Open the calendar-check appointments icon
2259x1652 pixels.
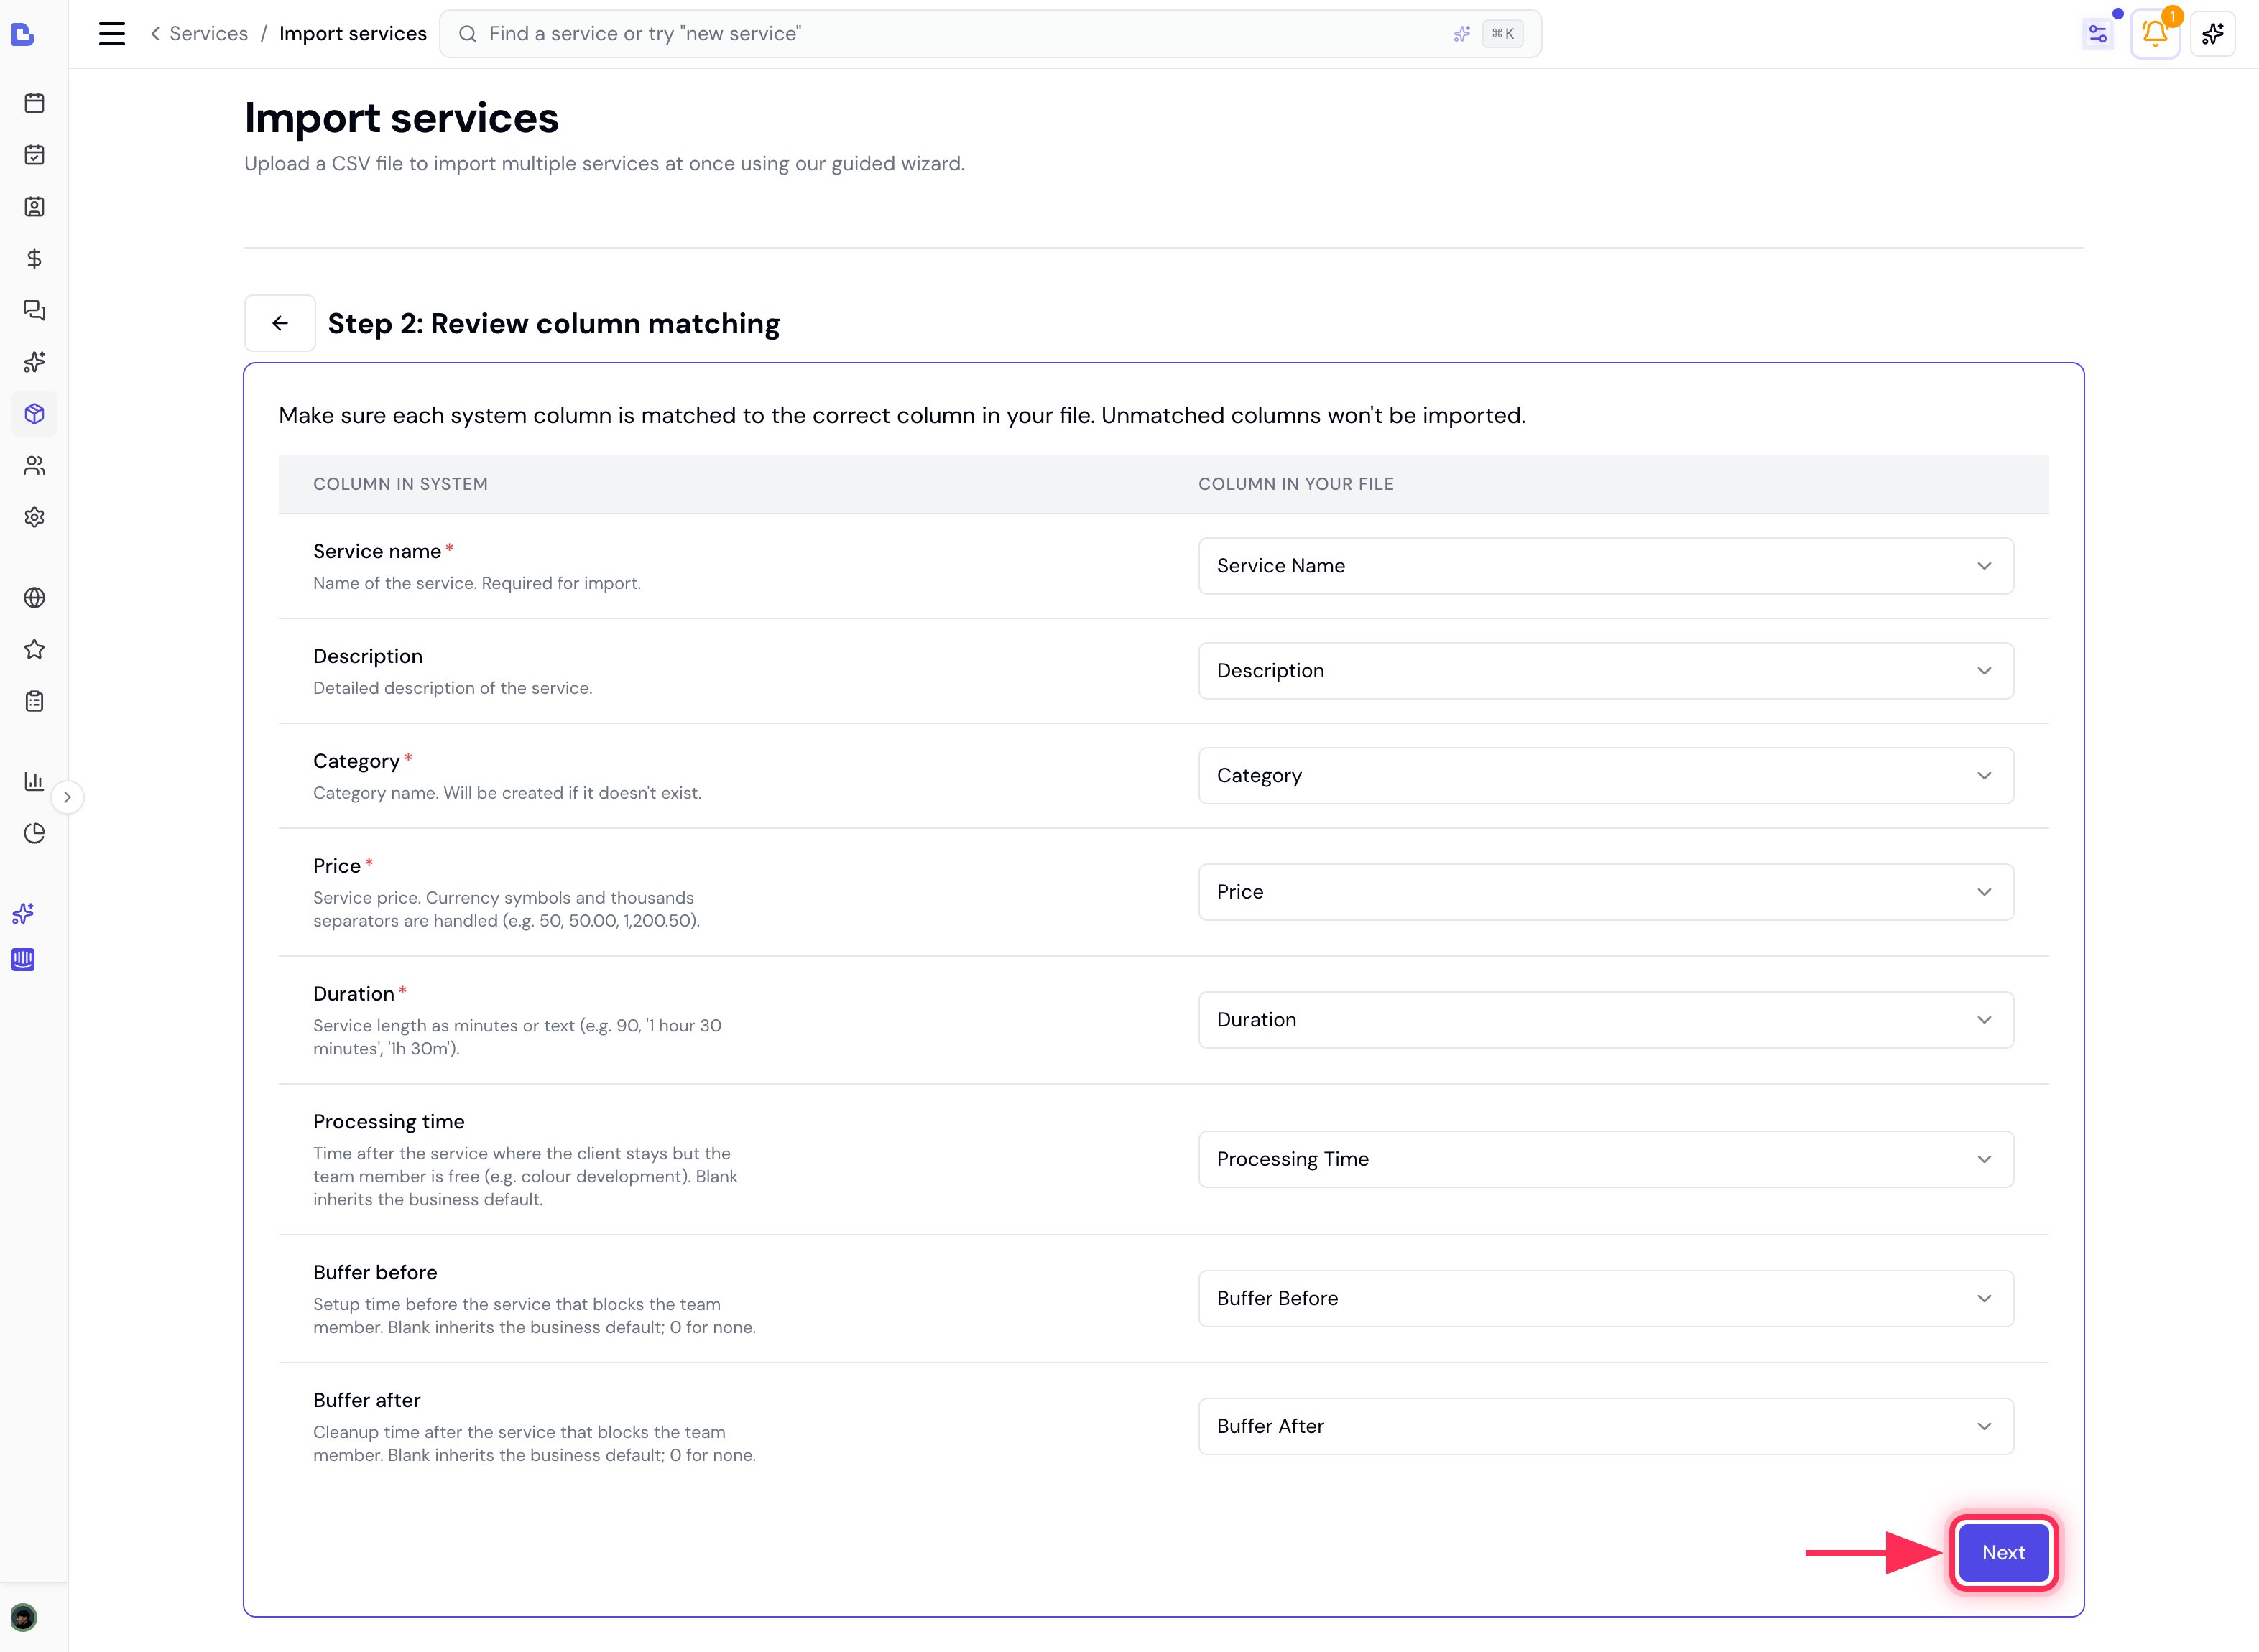(34, 155)
